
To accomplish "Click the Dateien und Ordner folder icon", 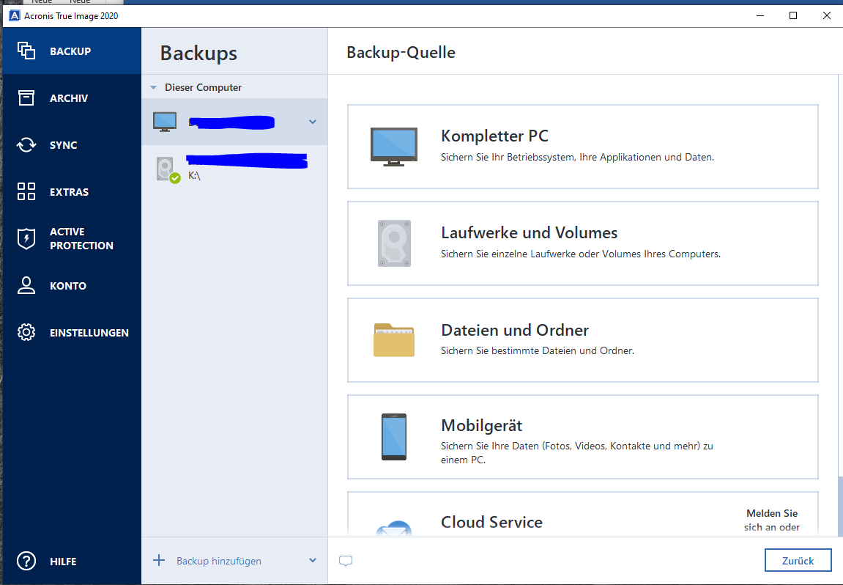I will point(393,340).
